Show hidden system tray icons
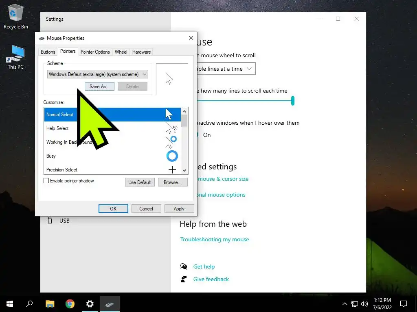 point(345,304)
